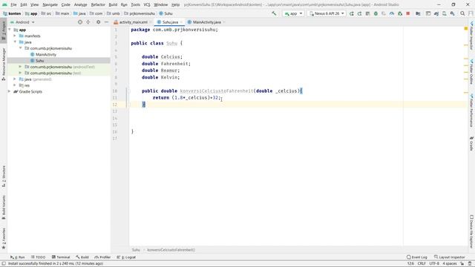
Task: Collapse the java folder
Action: coord(15,42)
